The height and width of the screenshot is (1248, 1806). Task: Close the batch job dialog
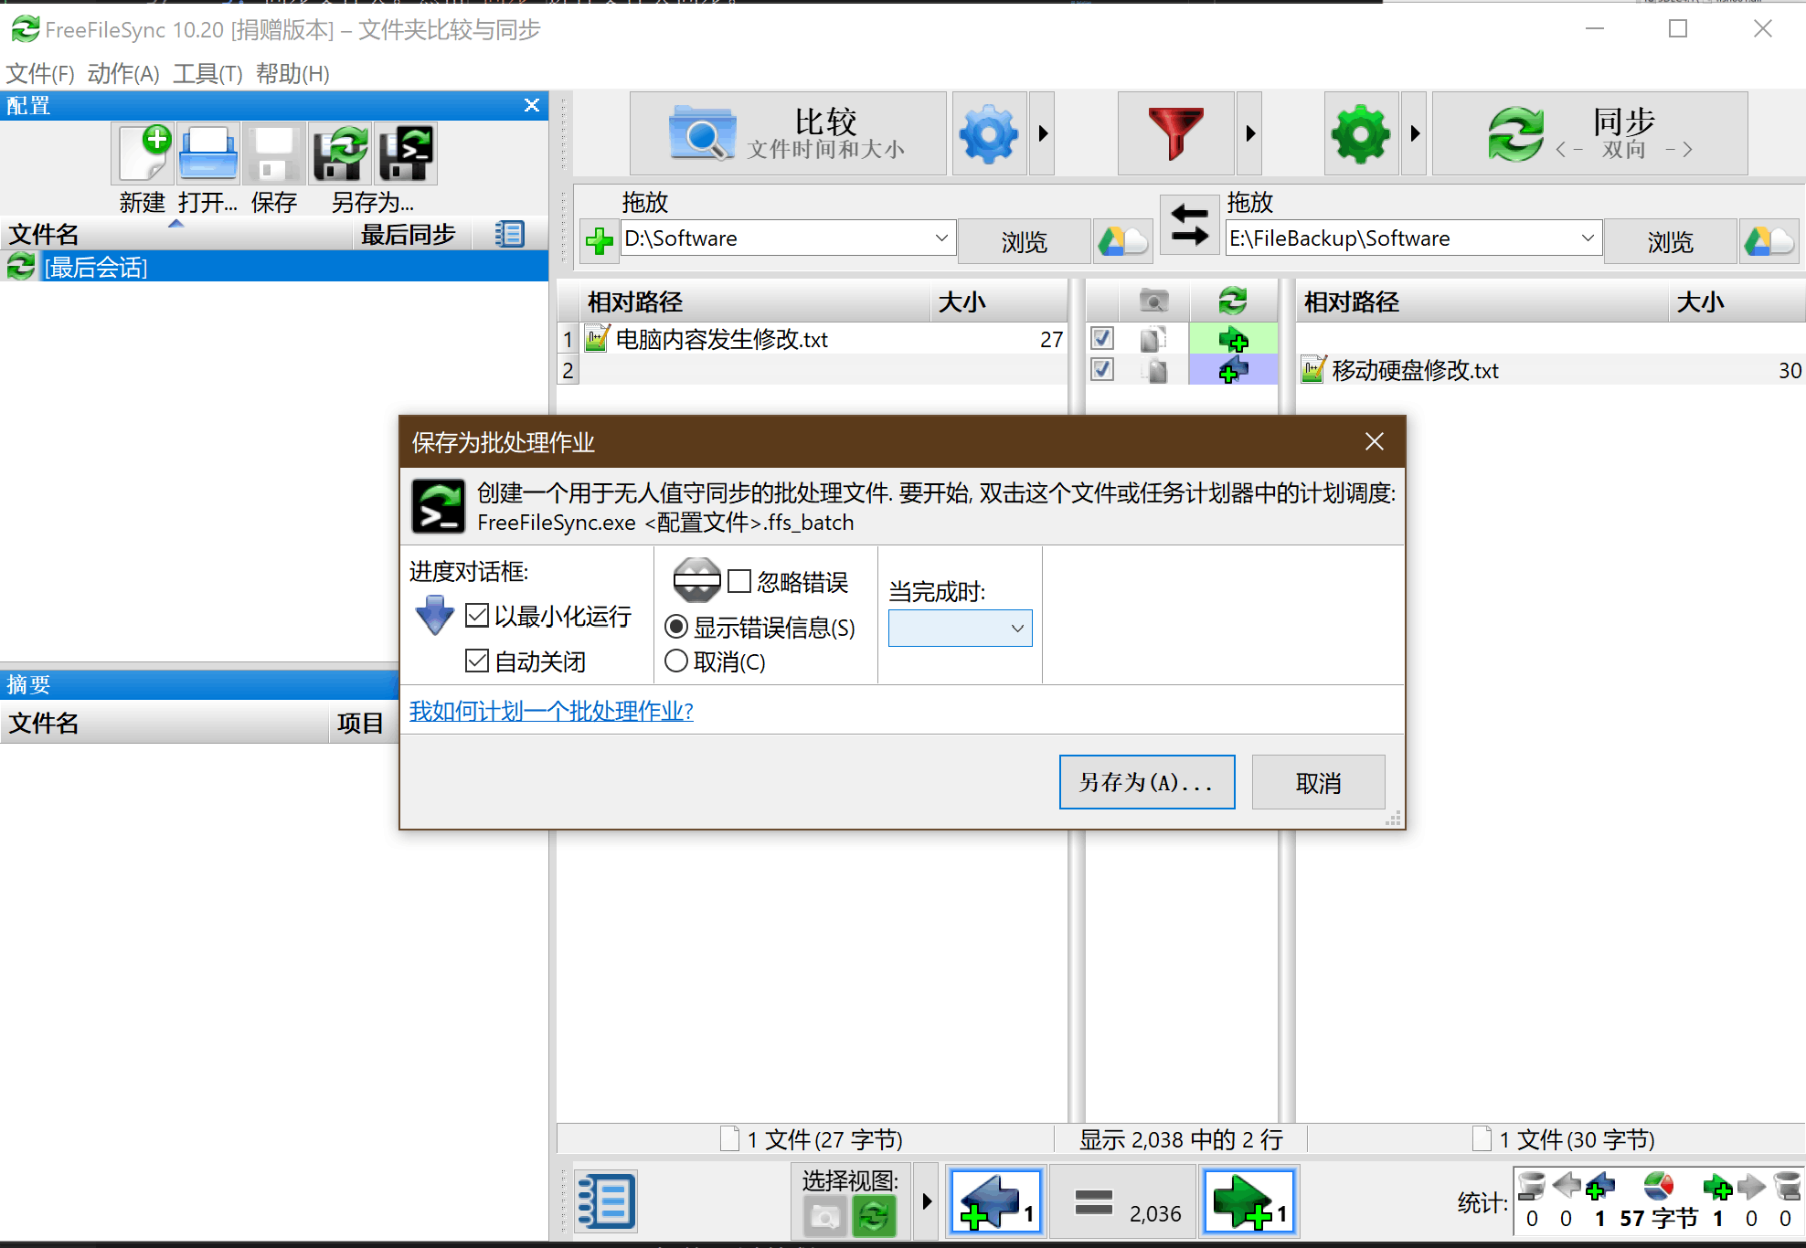(x=1374, y=442)
